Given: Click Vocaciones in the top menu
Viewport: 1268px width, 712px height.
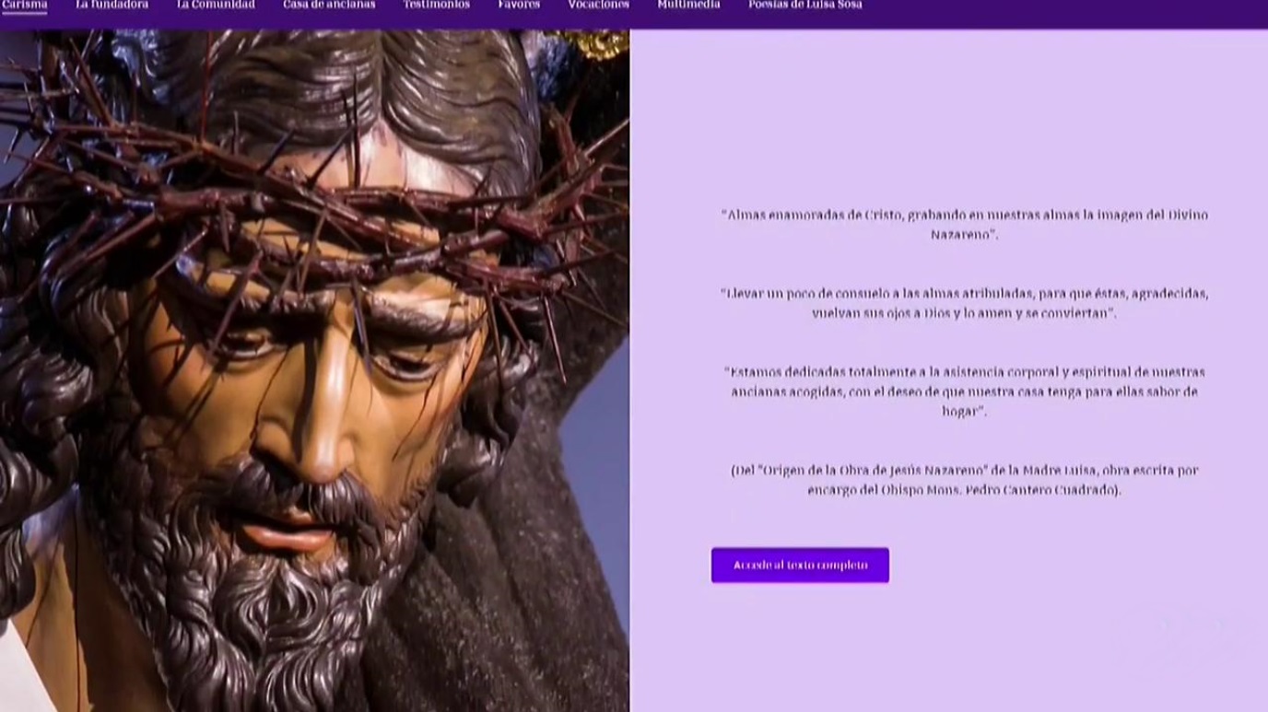Looking at the screenshot, I should coord(598,5).
